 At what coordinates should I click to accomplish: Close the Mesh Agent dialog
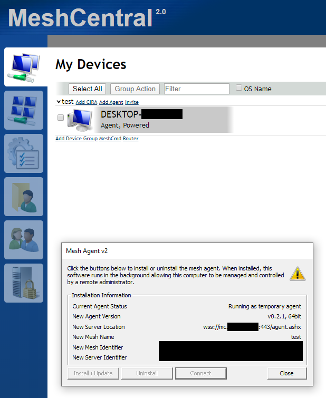(x=287, y=373)
